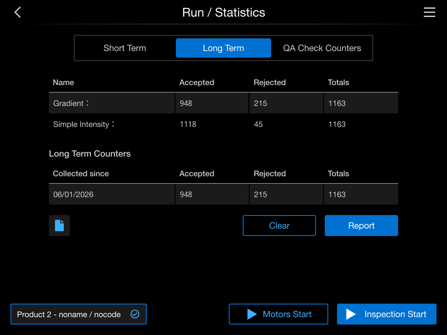Clear the long term counters
This screenshot has width=447, height=335.
point(279,226)
